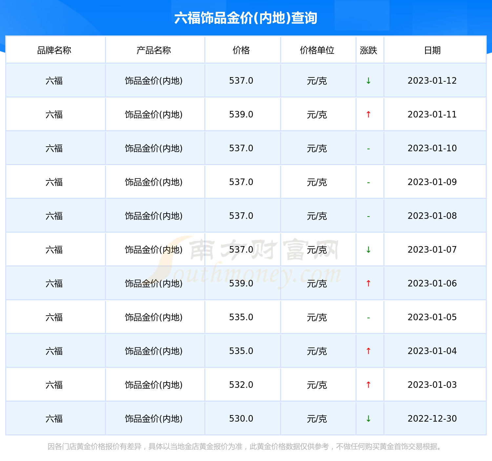Screen dimensions: 492x461
Task: Click the red up arrow for 2023-01-04
Action: 368,351
